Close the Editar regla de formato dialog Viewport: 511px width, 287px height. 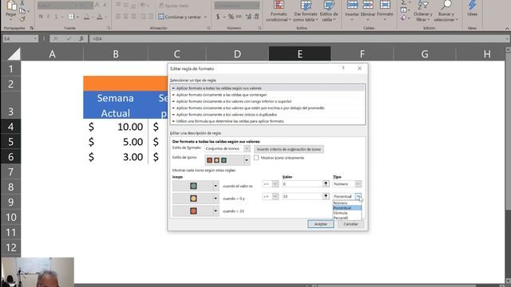tap(359, 69)
